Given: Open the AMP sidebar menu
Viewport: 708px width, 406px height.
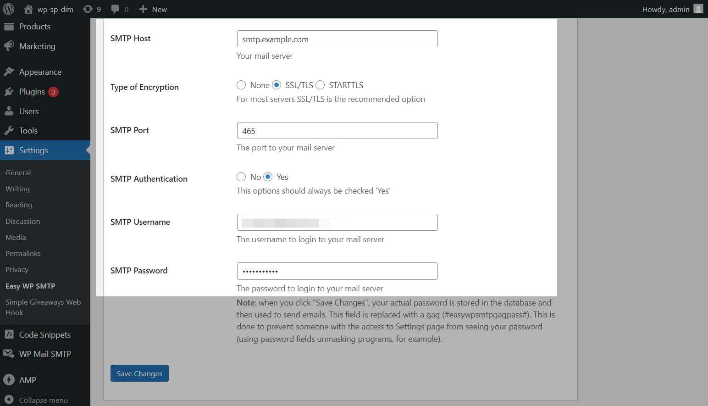Looking at the screenshot, I should point(28,380).
